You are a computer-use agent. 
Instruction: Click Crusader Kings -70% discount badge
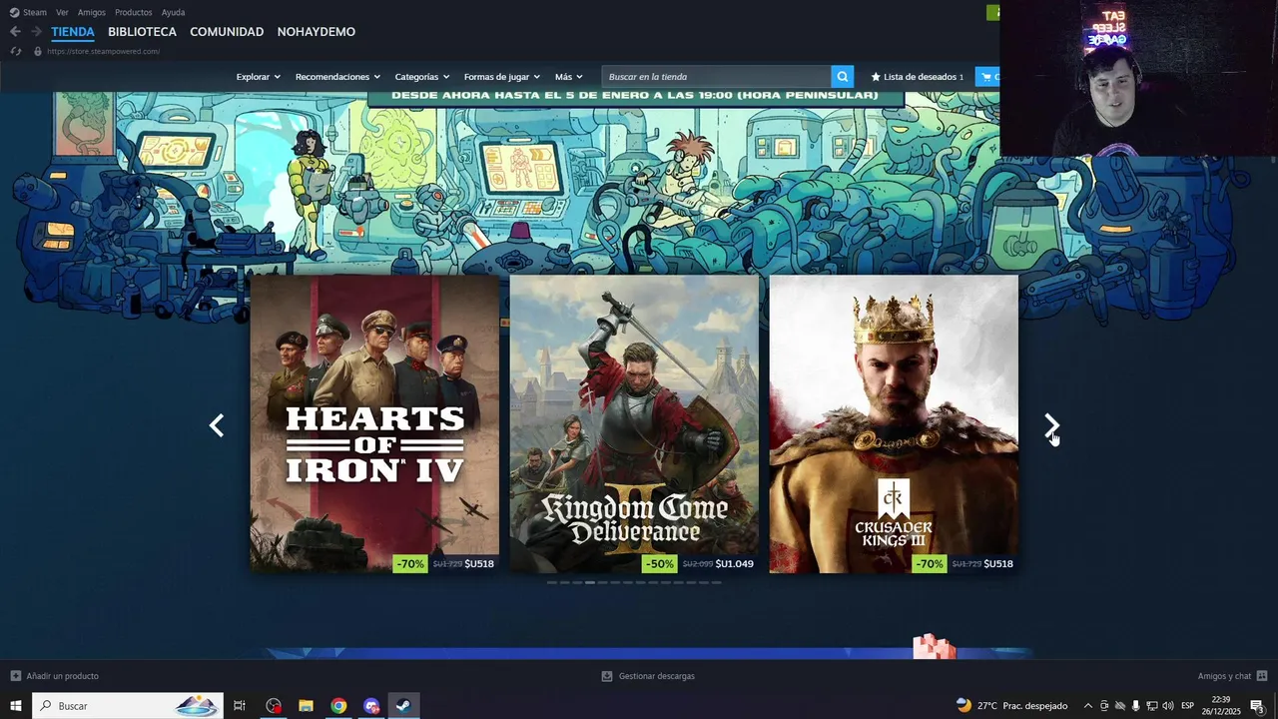[x=930, y=564]
